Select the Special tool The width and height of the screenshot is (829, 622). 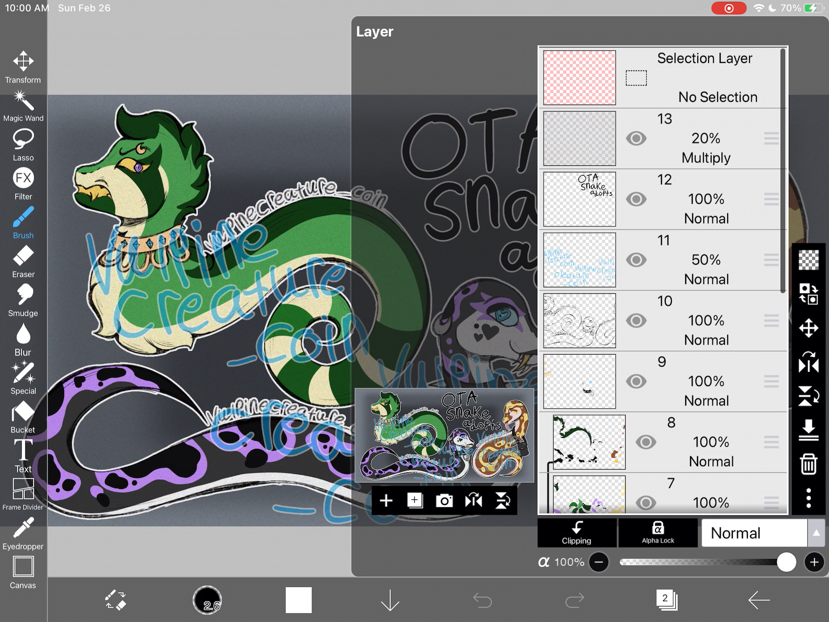(x=23, y=378)
